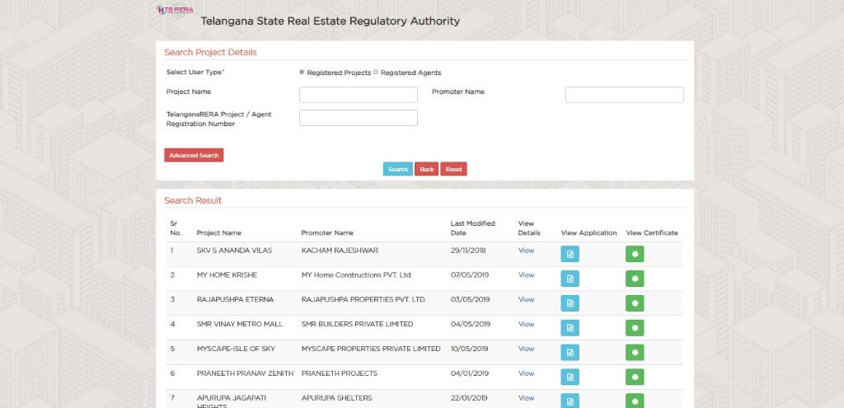Click the Registration Number input field
The image size is (844, 408).
point(358,118)
